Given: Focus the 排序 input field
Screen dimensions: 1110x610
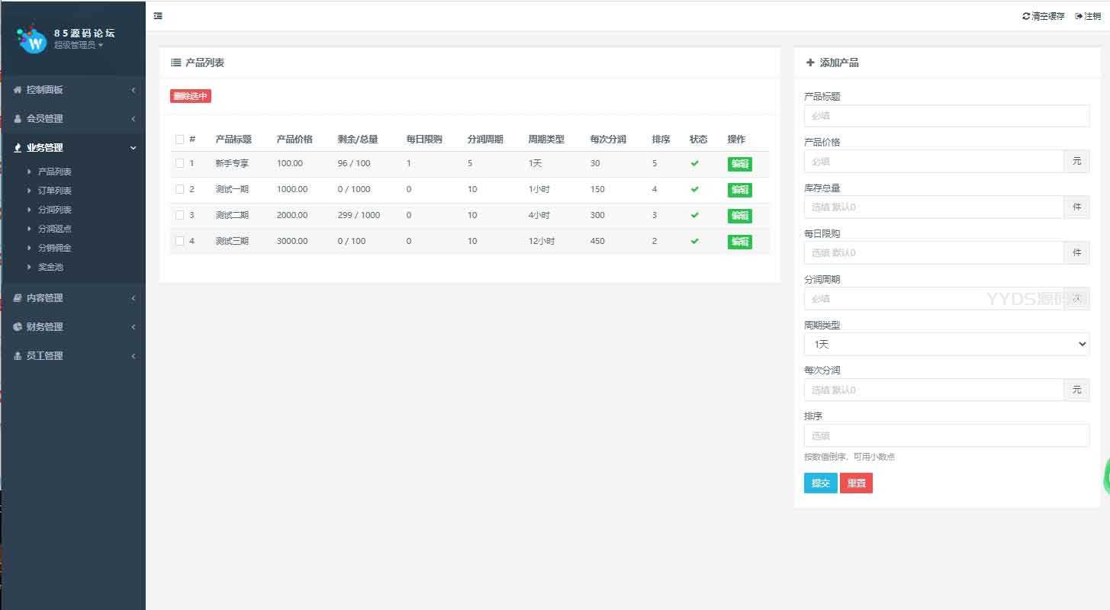Looking at the screenshot, I should pos(947,435).
